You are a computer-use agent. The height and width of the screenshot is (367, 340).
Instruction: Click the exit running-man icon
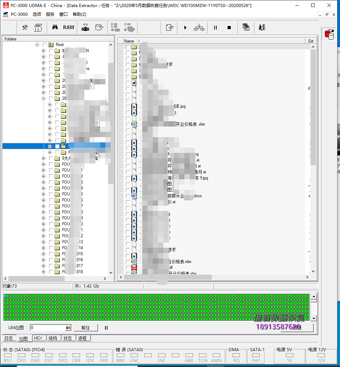(x=262, y=27)
